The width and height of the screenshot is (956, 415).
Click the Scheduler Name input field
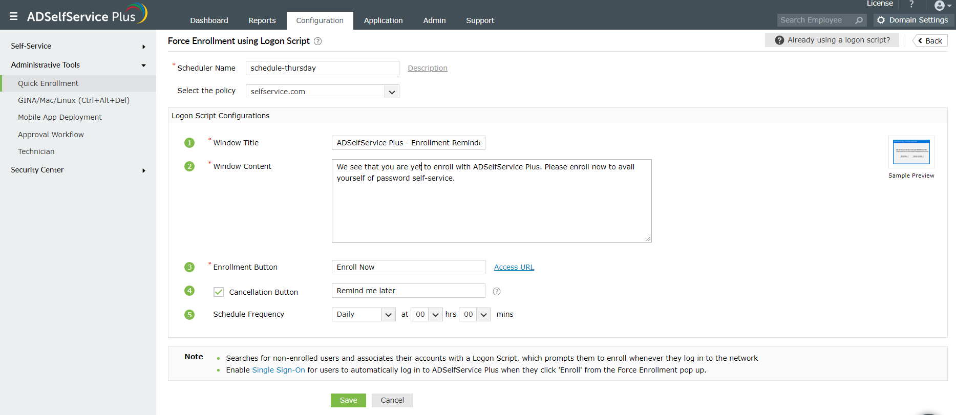323,68
